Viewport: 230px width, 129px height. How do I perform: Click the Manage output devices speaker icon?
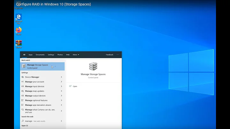point(23,96)
